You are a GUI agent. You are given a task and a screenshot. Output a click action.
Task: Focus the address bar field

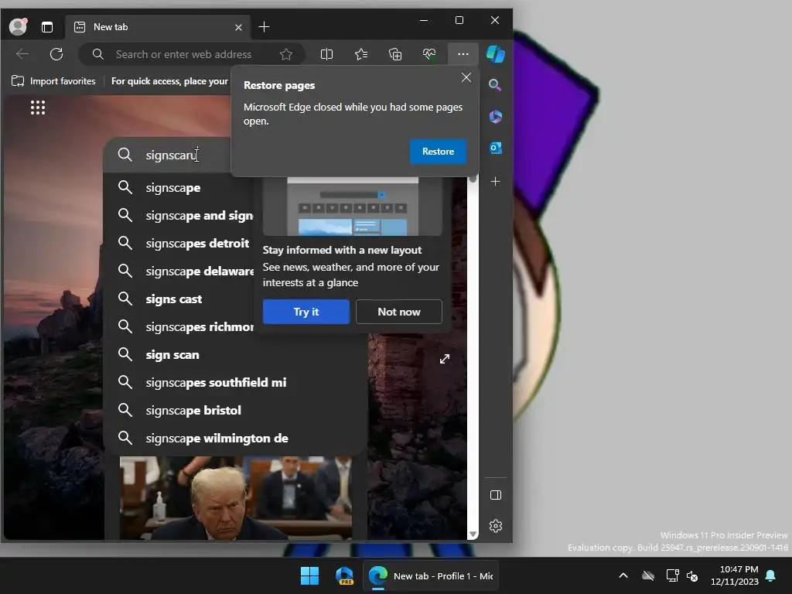[192, 54]
